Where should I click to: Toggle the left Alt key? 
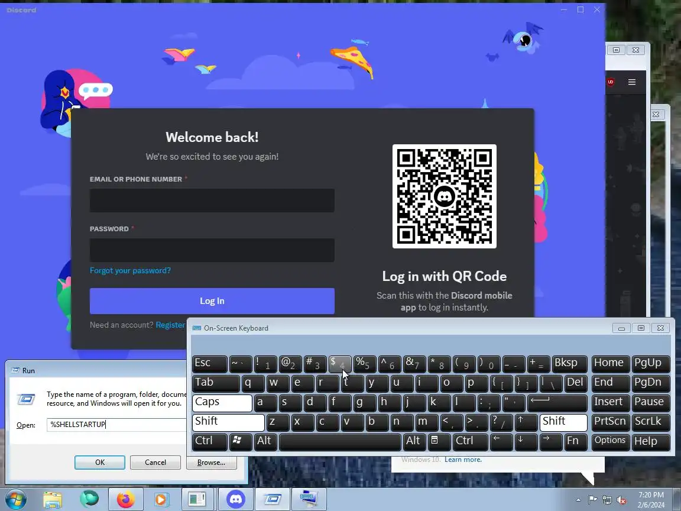265,442
